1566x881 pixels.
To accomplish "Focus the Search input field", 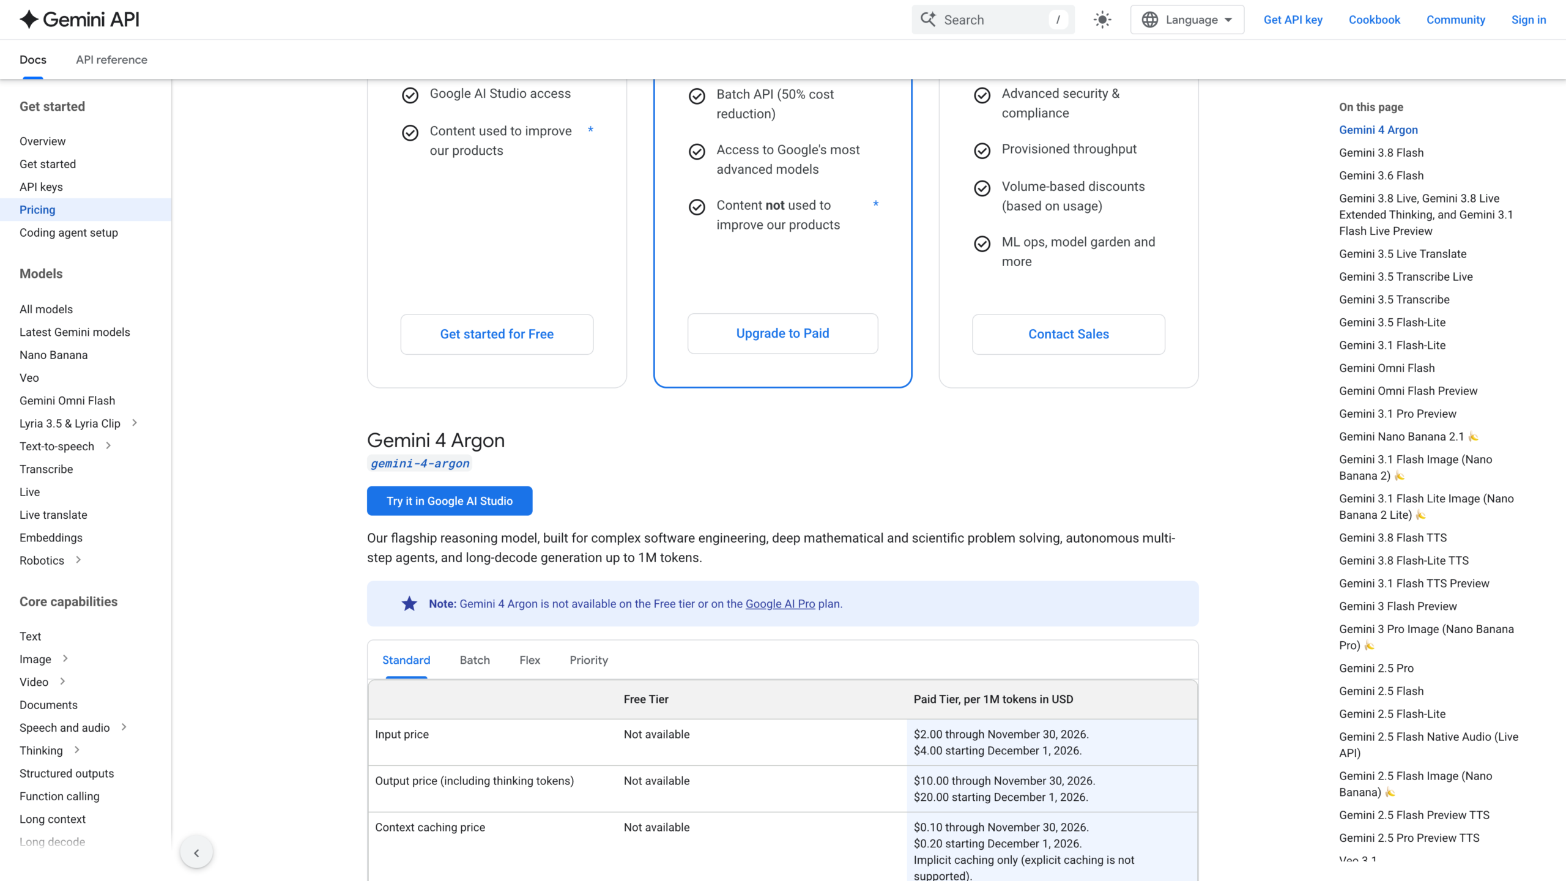I will click(993, 20).
